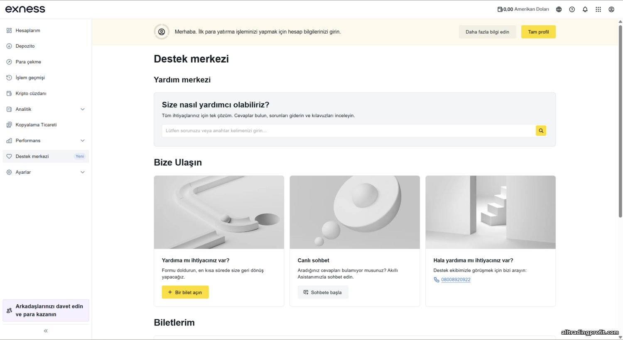Start chat with Sohbete başla button
This screenshot has width=623, height=340.
tap(323, 292)
